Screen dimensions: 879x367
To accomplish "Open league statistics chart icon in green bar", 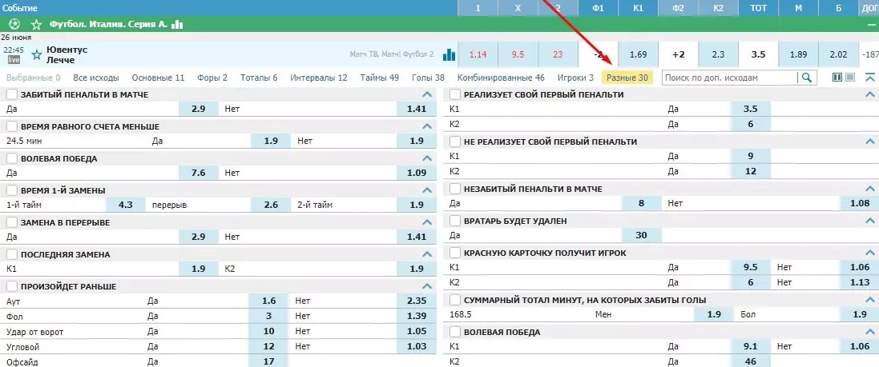I will pyautogui.click(x=178, y=24).
